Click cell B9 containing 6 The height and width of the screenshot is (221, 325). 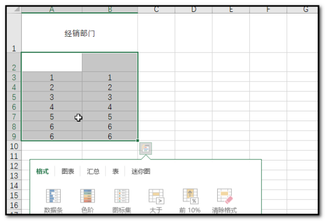[110, 136]
